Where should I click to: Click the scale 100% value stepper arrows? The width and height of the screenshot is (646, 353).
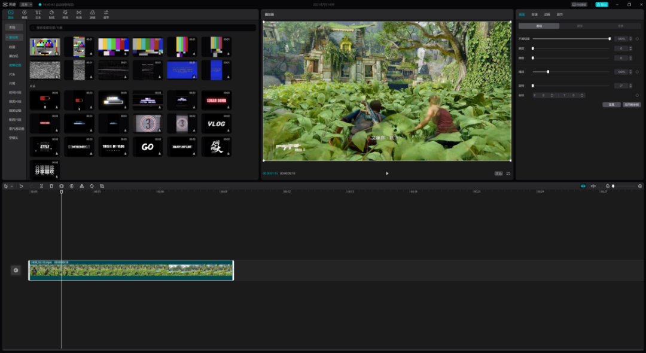coord(630,72)
